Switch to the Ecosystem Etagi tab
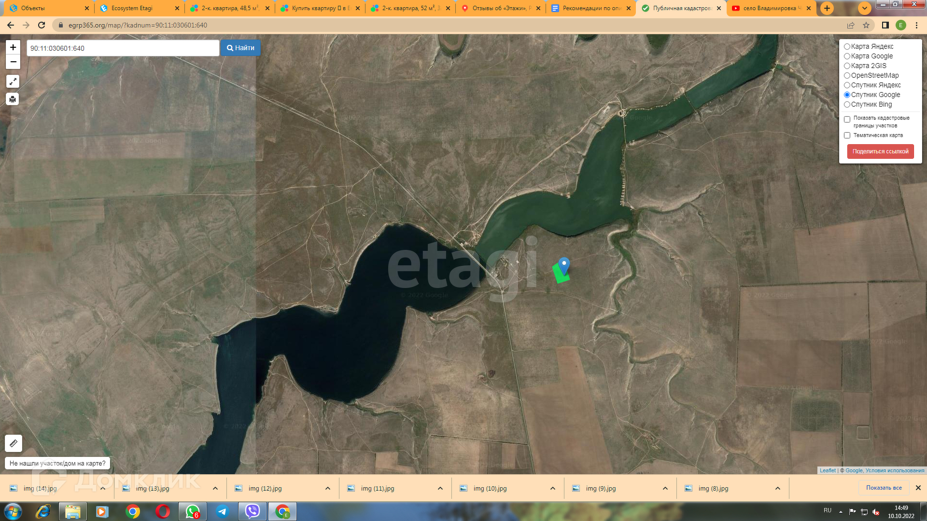 click(132, 8)
